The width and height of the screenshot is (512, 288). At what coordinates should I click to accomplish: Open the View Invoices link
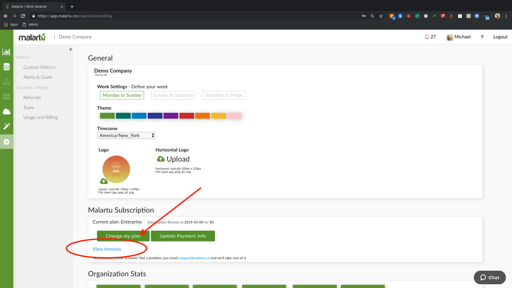pos(107,249)
